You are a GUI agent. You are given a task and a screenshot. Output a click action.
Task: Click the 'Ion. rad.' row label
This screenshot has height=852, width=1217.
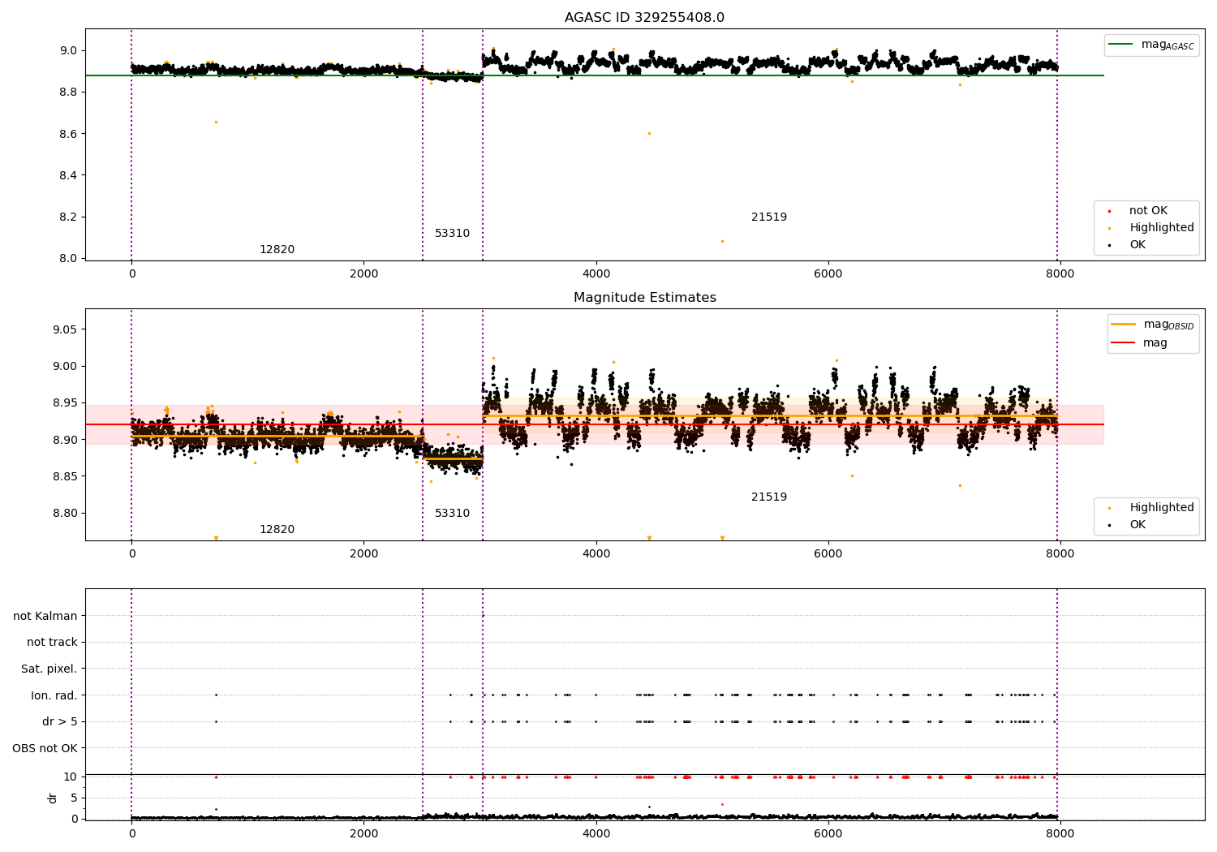coord(54,696)
